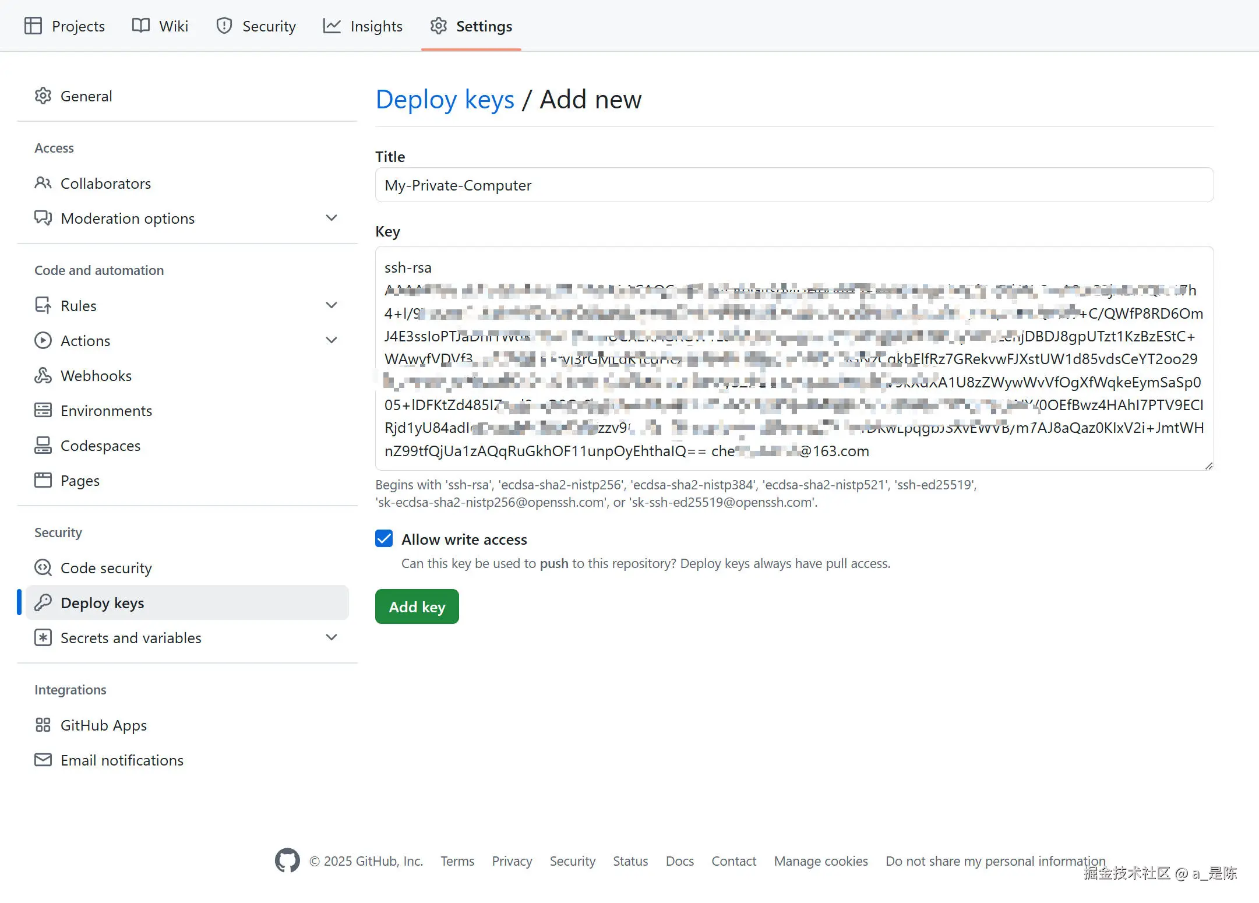This screenshot has height=903, width=1259.
Task: Click the General gear icon in sidebar
Action: pos(43,96)
